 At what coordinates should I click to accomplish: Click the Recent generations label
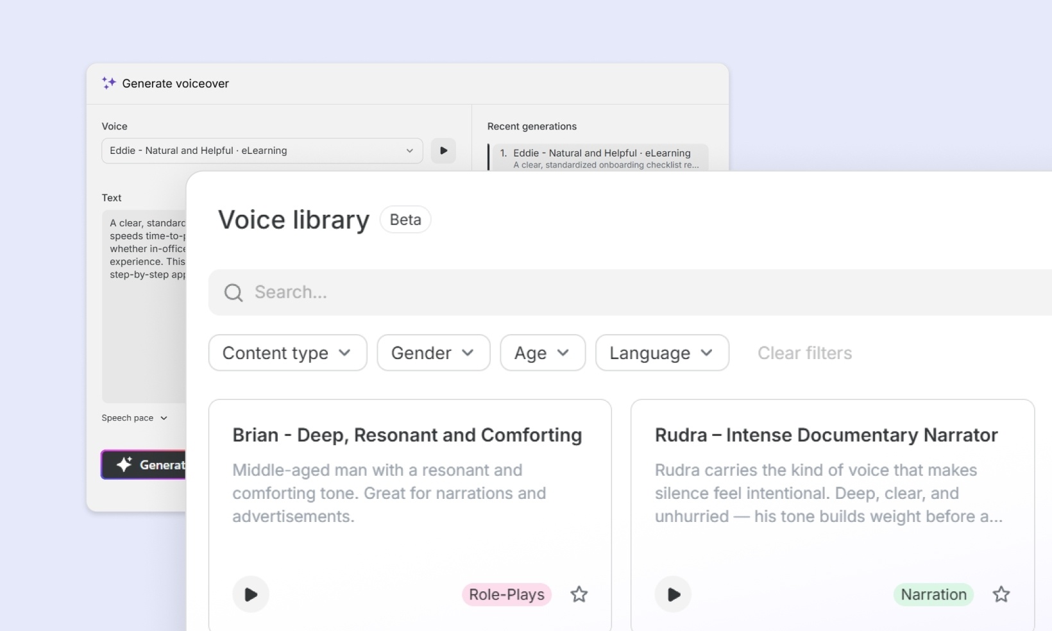(x=532, y=126)
